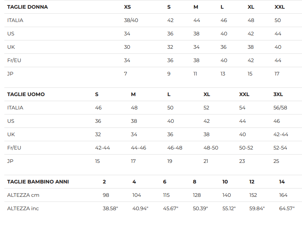The width and height of the screenshot is (302, 225).
Task: Click the men's JP size 25 cell
Action: pyautogui.click(x=276, y=161)
